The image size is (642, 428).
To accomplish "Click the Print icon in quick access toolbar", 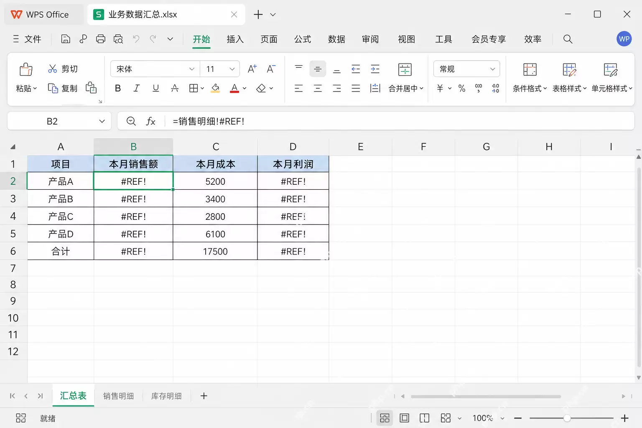I will coord(101,39).
